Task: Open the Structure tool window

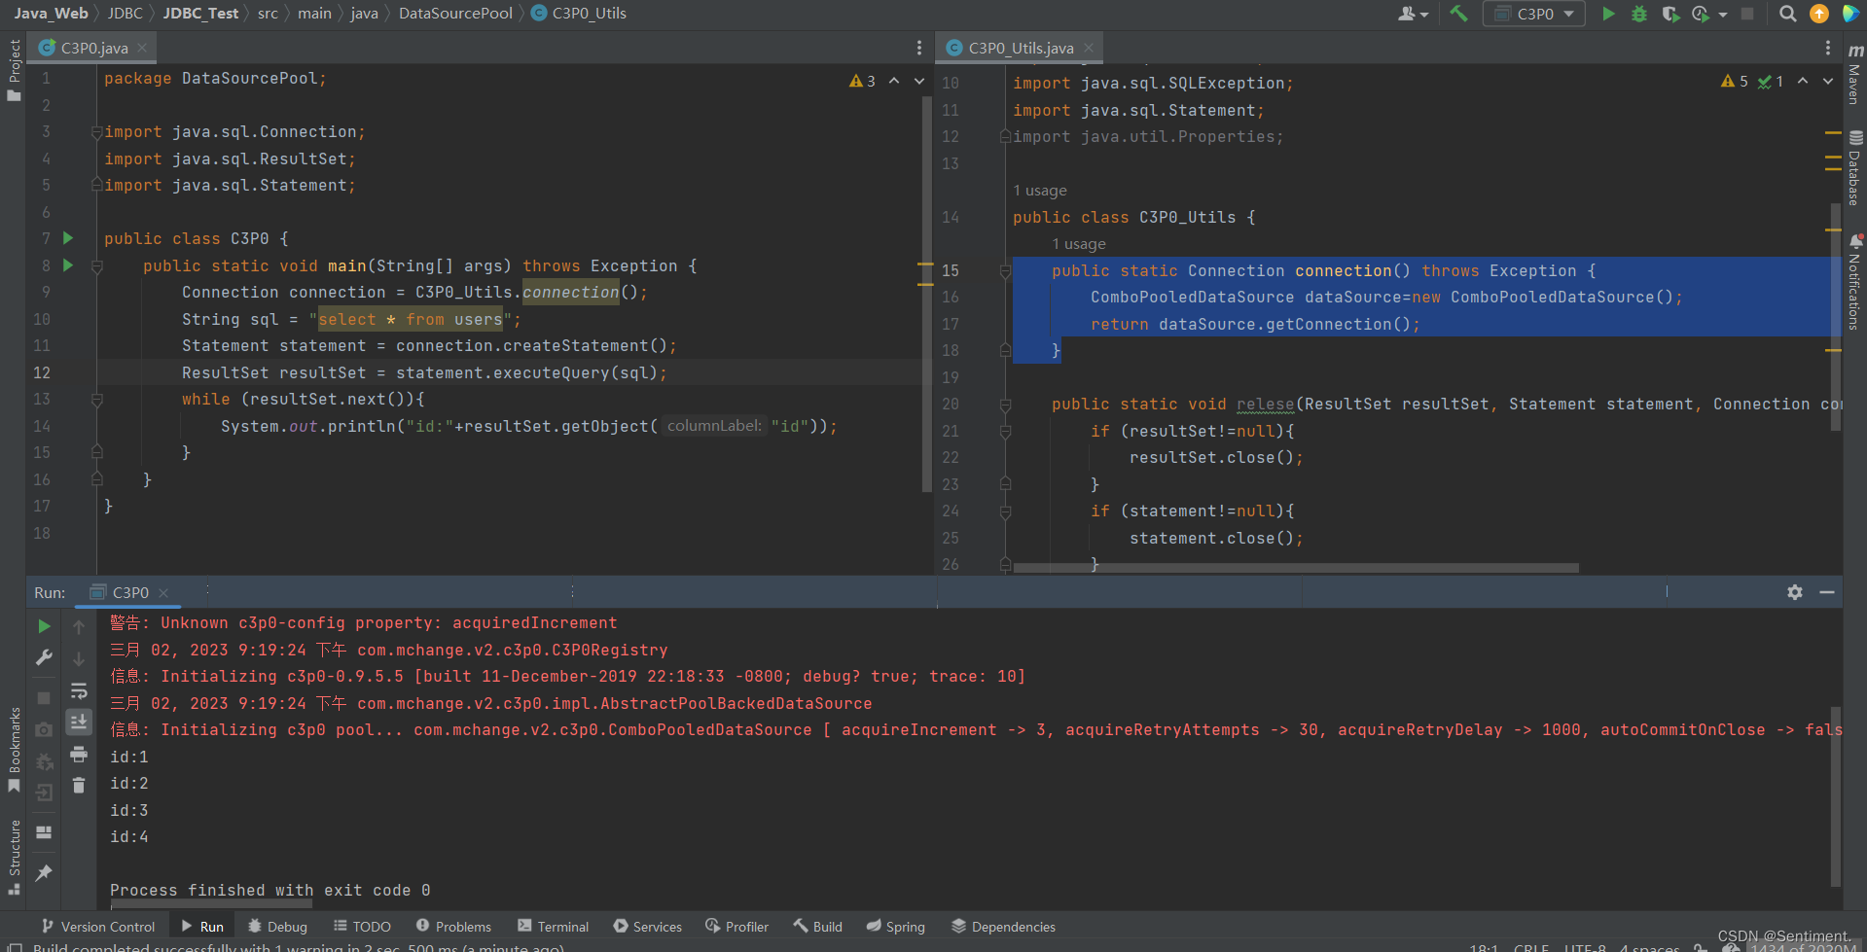Action: point(14,858)
